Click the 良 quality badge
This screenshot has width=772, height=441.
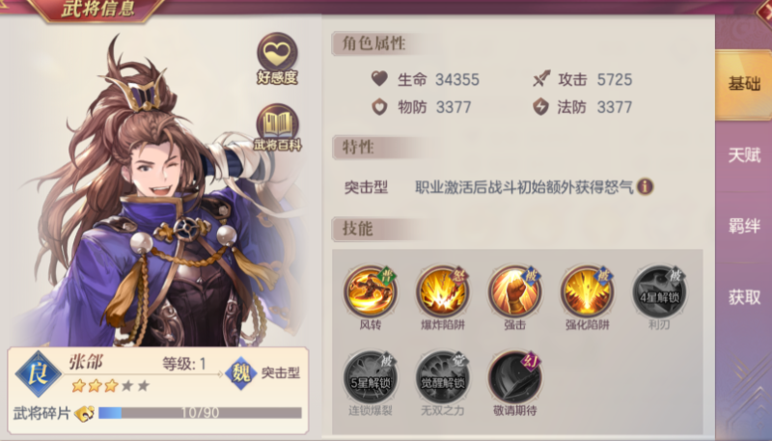click(x=38, y=373)
